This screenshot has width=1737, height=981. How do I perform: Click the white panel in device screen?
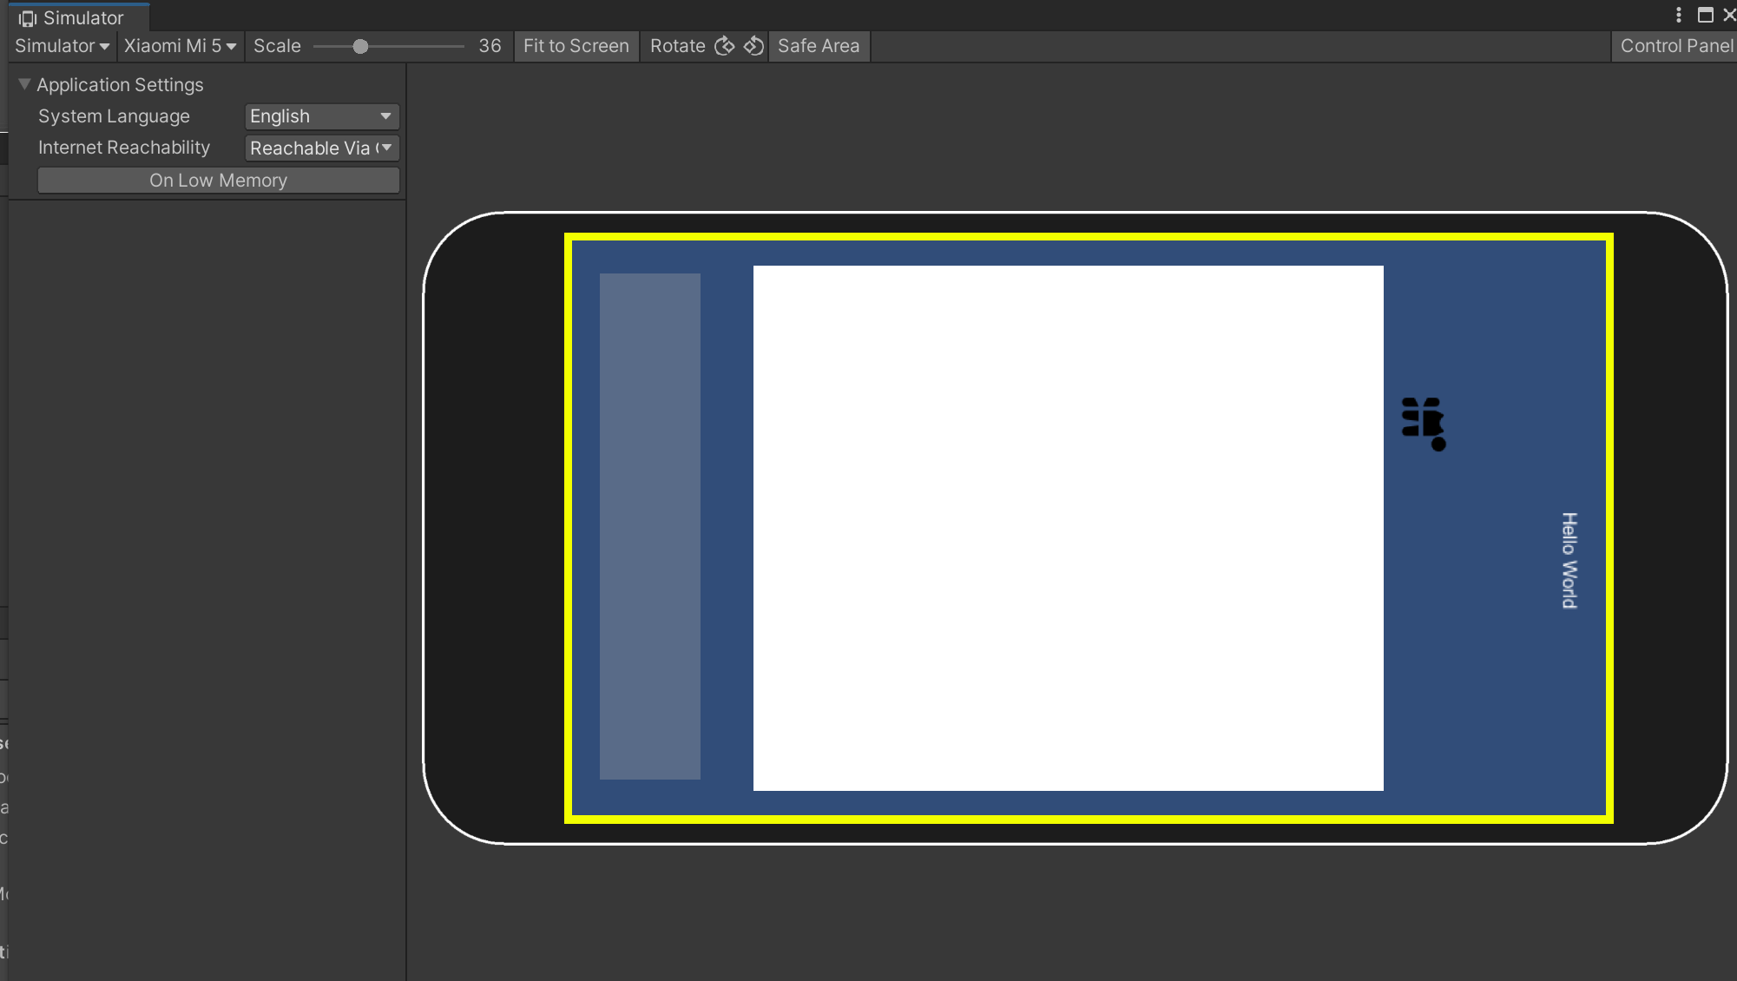coord(1068,528)
